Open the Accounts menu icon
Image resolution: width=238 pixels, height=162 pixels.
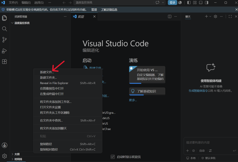click(x=4, y=145)
